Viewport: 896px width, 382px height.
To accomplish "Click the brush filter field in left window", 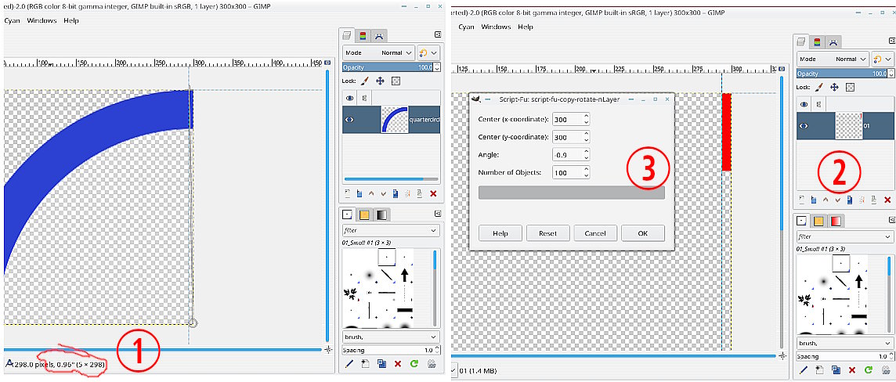I will pos(391,231).
